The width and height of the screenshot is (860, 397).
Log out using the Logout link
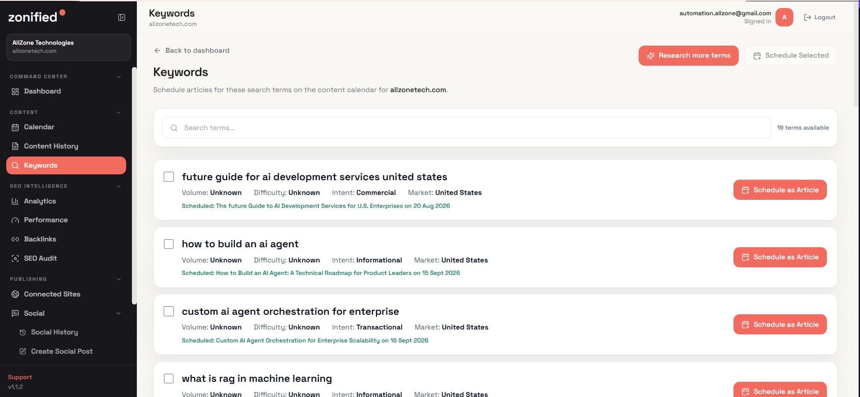point(819,17)
